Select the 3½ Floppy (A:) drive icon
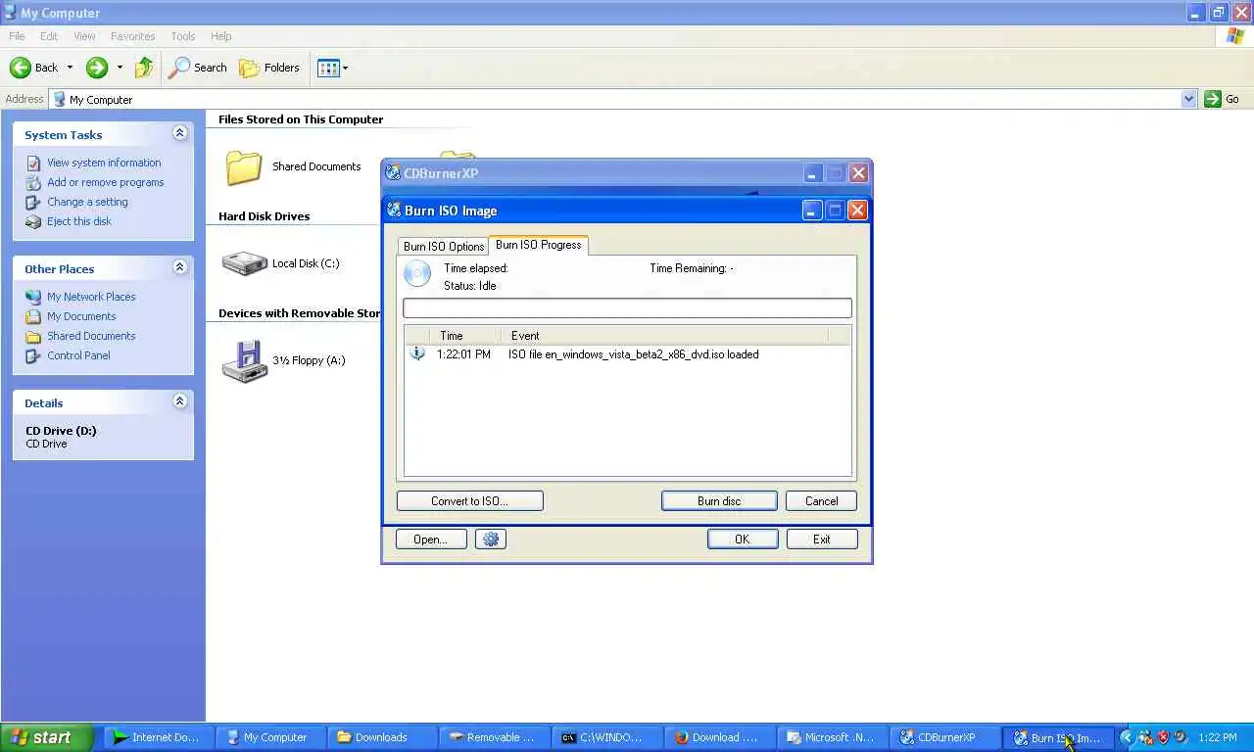 244,360
